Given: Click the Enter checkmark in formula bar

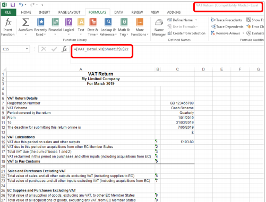Looking at the screenshot, I should pos(54,49).
